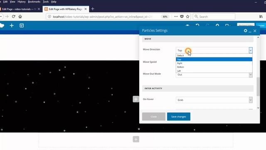
Task: Click the 'Move Out Mode' label
Action: pos(152,74)
